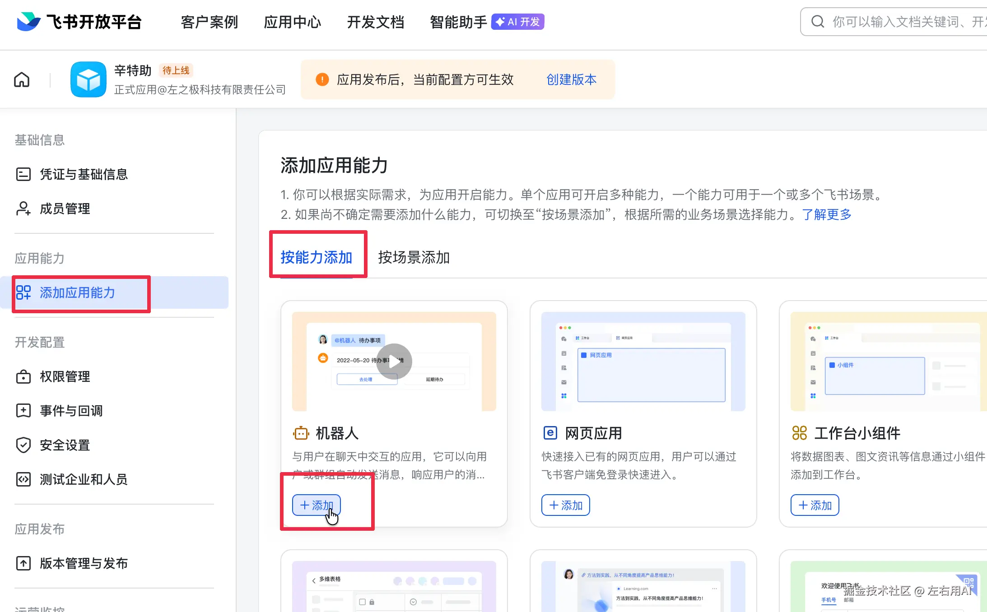Switch to 按能力添加 tab
The image size is (987, 612).
tap(316, 257)
